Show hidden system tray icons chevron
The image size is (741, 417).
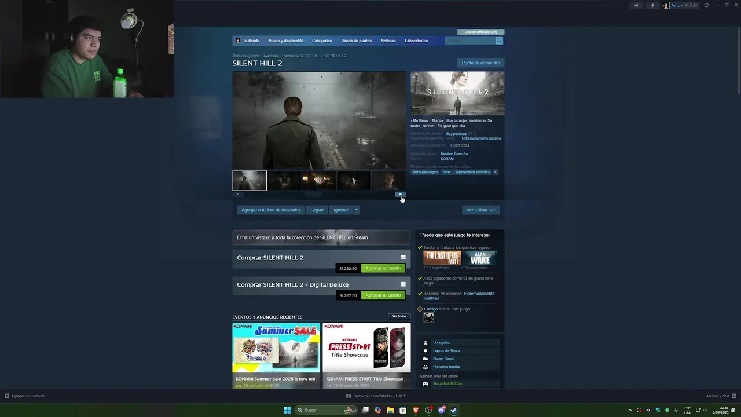pyautogui.click(x=630, y=410)
